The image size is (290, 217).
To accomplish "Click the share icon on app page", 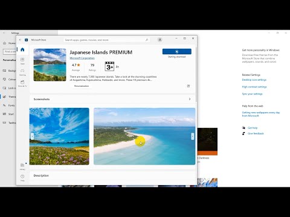I will pyautogui.click(x=188, y=86).
